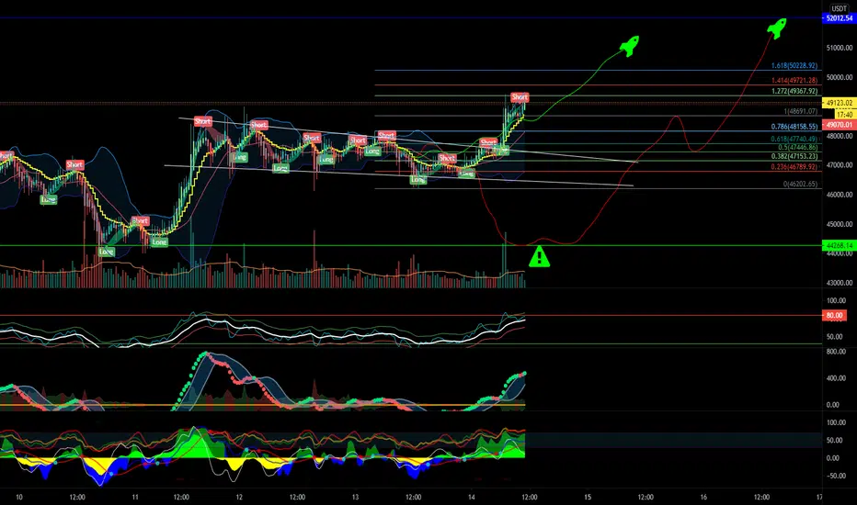Click -50.00 on the bottom oscillator scale
Image resolution: width=857 pixels, height=505 pixels.
(836, 476)
